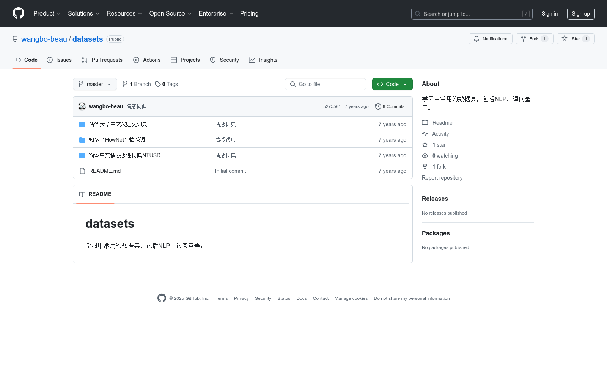Click Report repository link

point(442,178)
